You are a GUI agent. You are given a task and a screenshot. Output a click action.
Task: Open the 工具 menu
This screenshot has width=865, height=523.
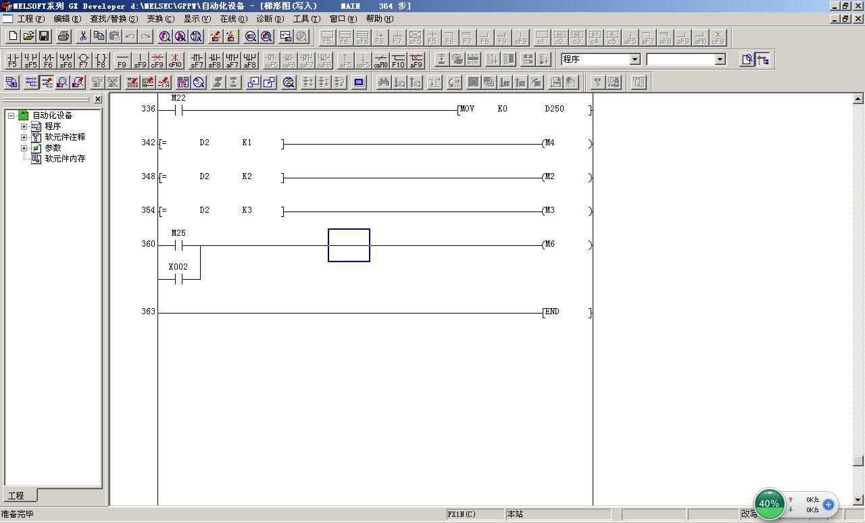pos(307,19)
